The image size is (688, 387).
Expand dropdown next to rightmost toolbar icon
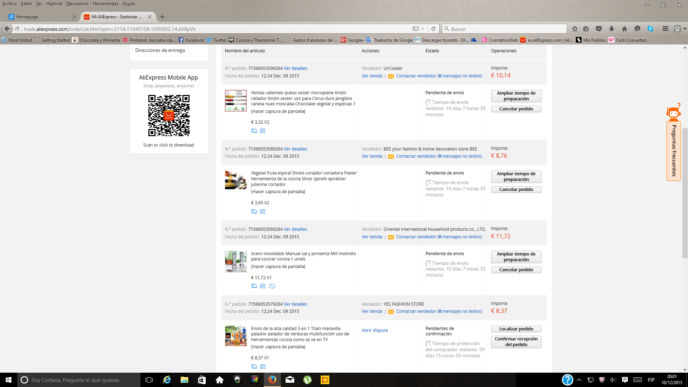coord(685,29)
